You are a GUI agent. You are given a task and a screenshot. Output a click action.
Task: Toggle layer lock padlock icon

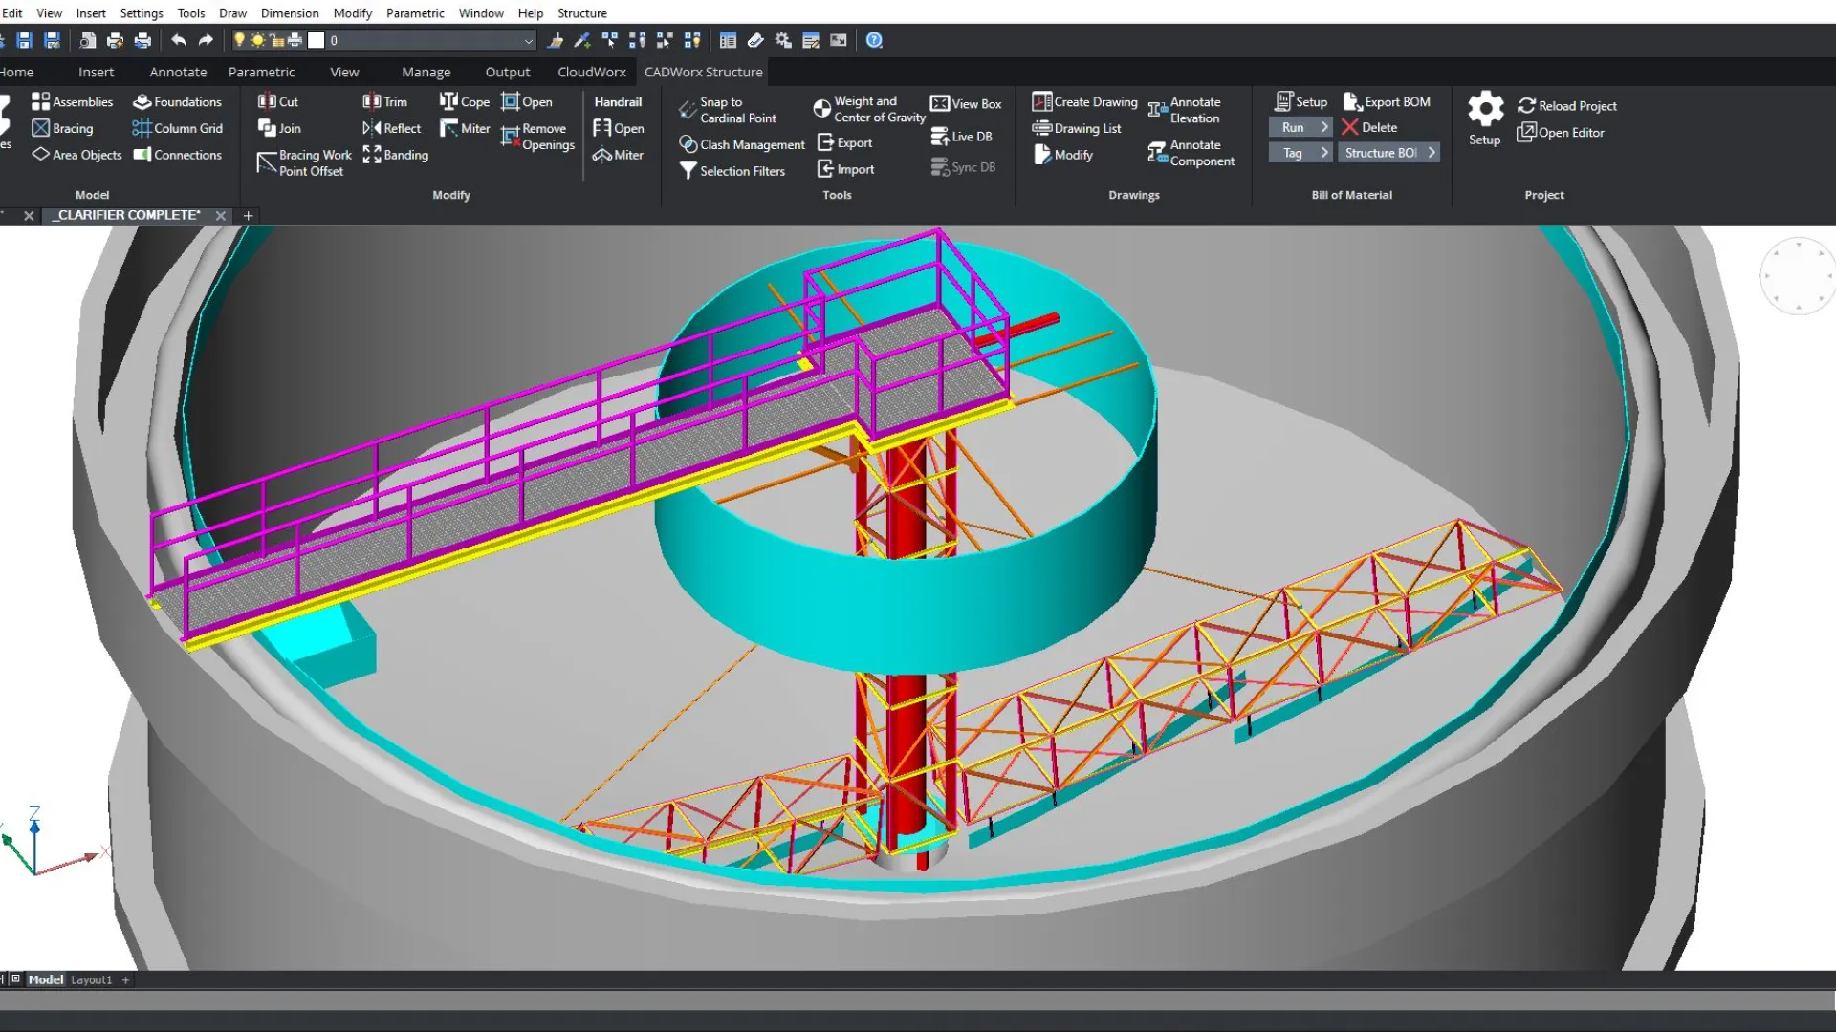pos(276,40)
